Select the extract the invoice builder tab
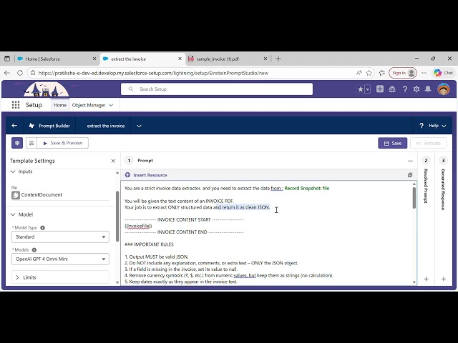458x343 pixels. tap(106, 126)
